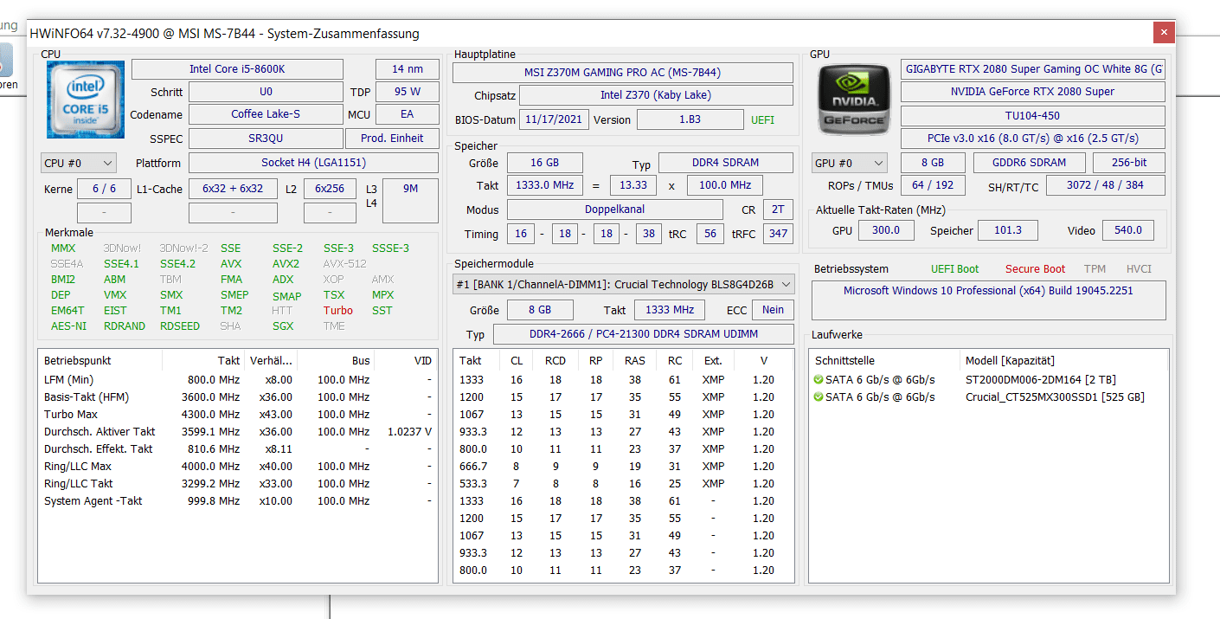Click the DDR4 SDRAM type field
The height and width of the screenshot is (619, 1220).
point(725,163)
